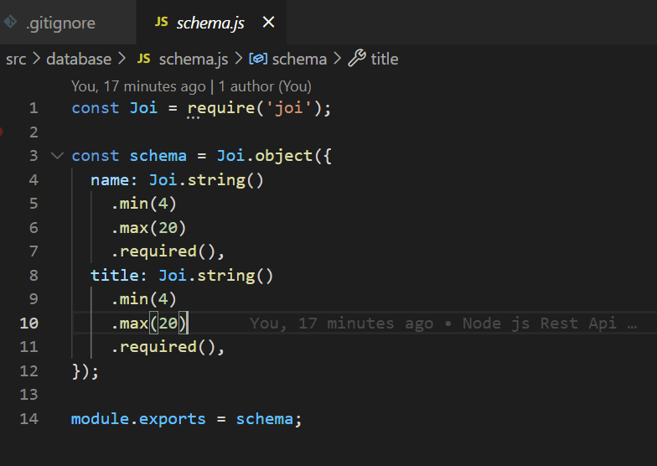Open the src breadcrumb folder dropdown
Image resolution: width=657 pixels, height=466 pixels.
(16, 59)
